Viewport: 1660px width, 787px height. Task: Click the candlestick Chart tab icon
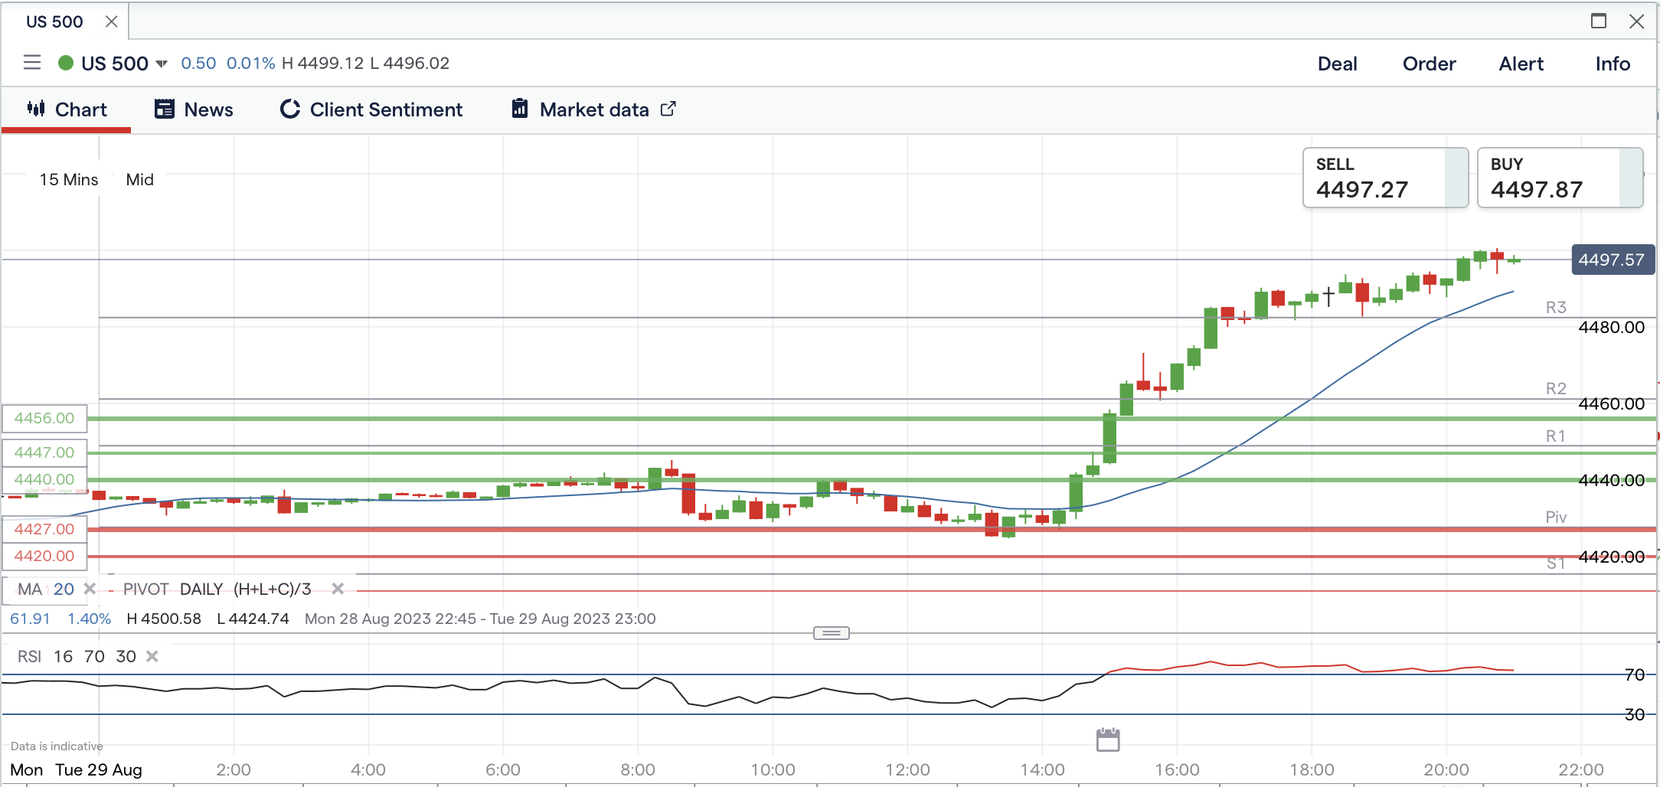click(x=36, y=109)
